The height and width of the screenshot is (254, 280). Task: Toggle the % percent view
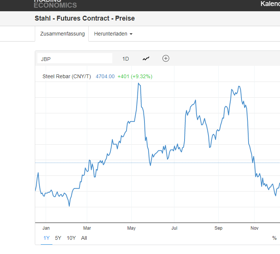[x=274, y=238]
